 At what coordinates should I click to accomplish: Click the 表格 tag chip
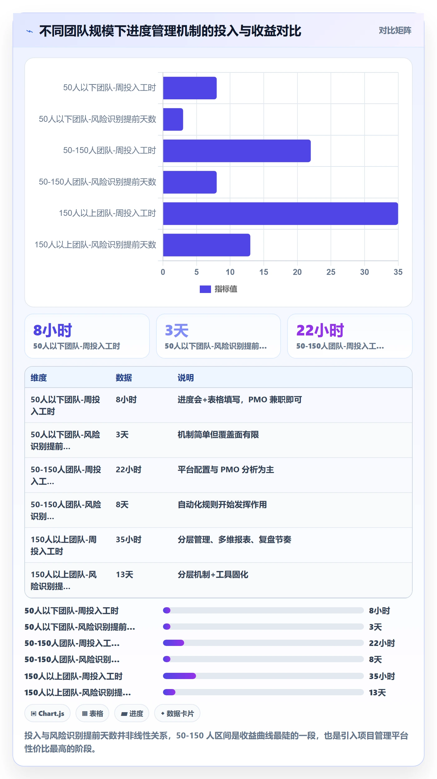tap(92, 713)
